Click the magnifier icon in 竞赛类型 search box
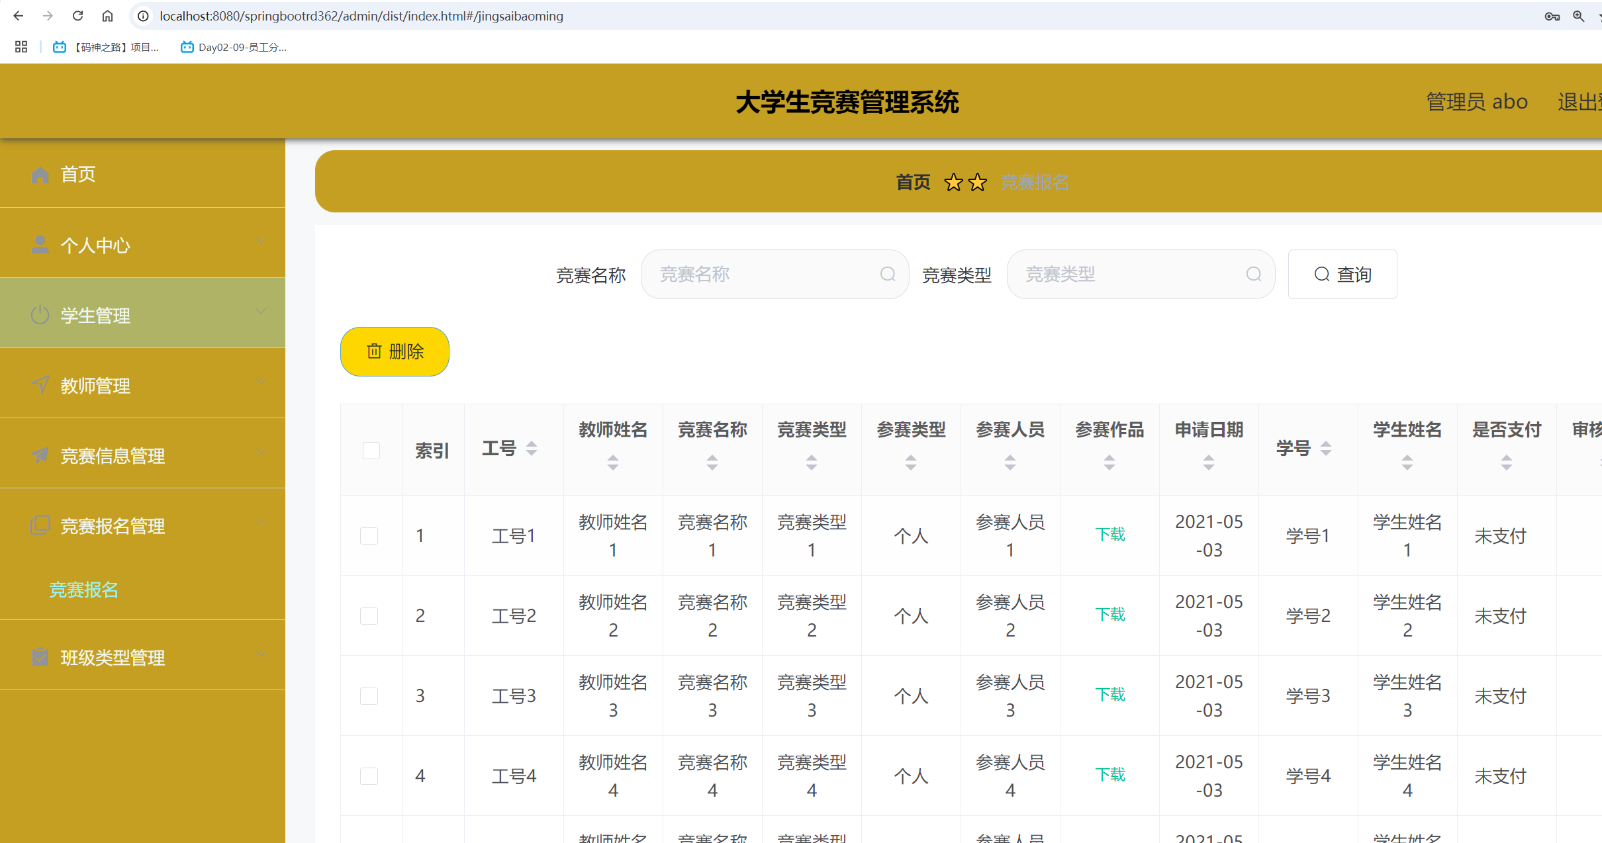 point(1253,273)
